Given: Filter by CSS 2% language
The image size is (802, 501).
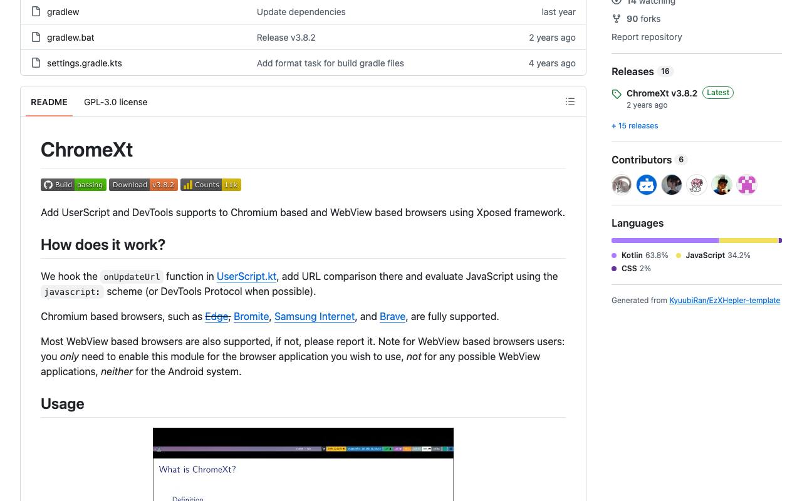Looking at the screenshot, I should (632, 269).
